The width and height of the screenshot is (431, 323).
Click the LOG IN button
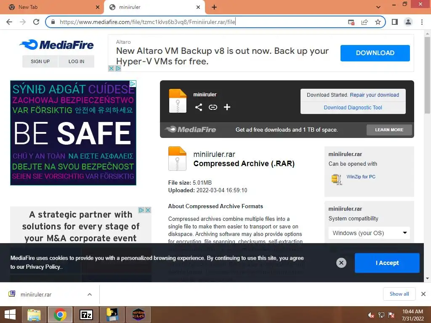[x=77, y=61]
